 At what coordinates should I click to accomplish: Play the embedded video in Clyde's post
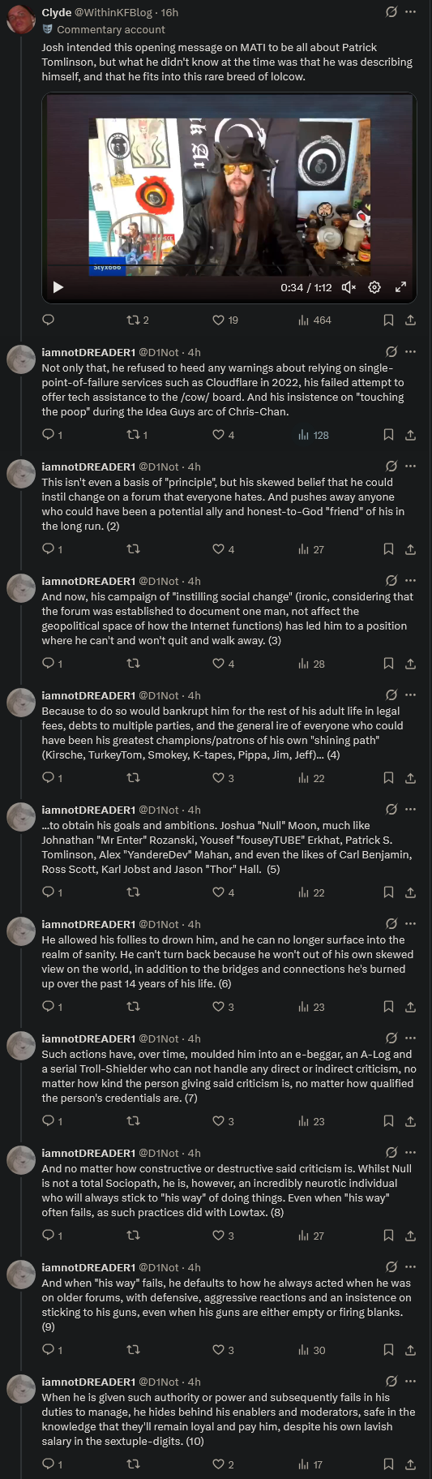(x=58, y=287)
